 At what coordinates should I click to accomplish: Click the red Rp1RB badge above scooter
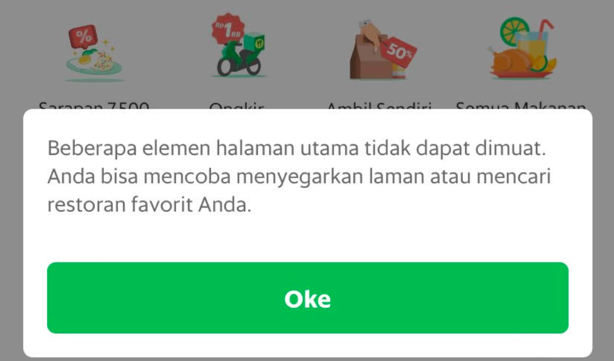(x=228, y=29)
